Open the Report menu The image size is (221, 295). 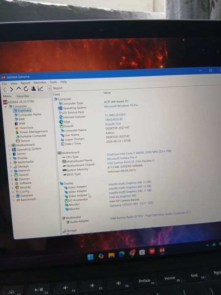click(x=25, y=83)
